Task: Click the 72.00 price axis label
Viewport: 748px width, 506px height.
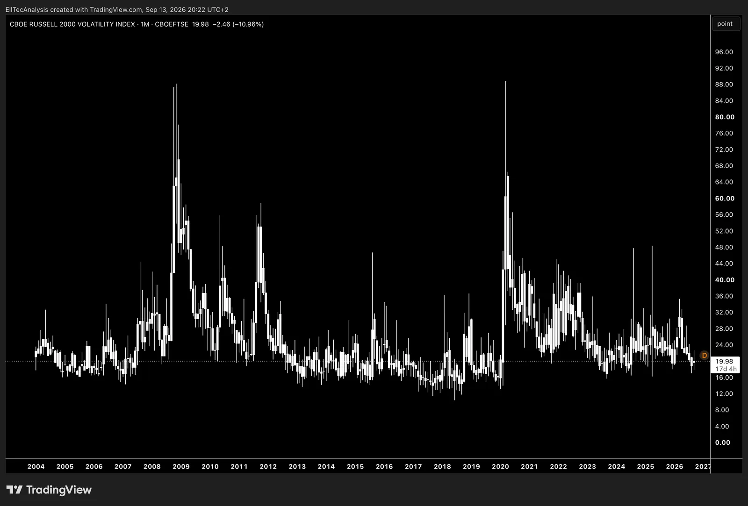Action: pyautogui.click(x=724, y=150)
